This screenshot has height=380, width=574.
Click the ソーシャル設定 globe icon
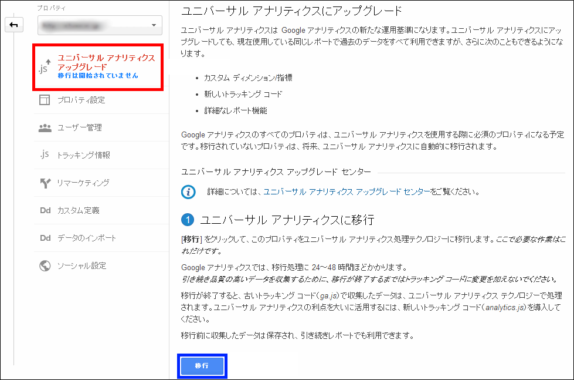[45, 265]
